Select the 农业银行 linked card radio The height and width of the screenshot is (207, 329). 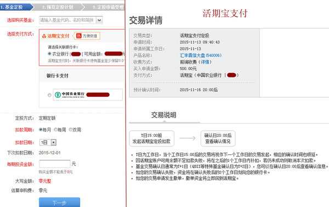pyautogui.click(x=49, y=54)
